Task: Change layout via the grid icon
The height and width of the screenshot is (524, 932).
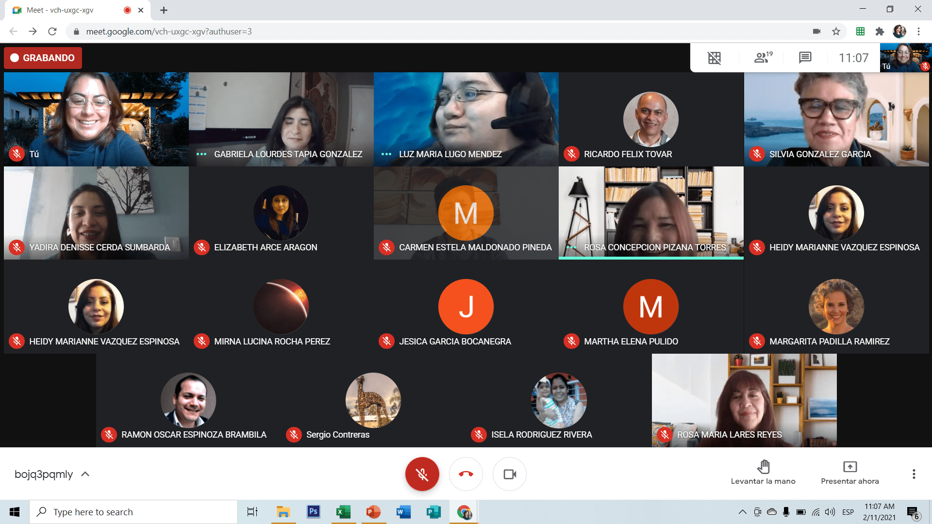Action: click(x=714, y=58)
